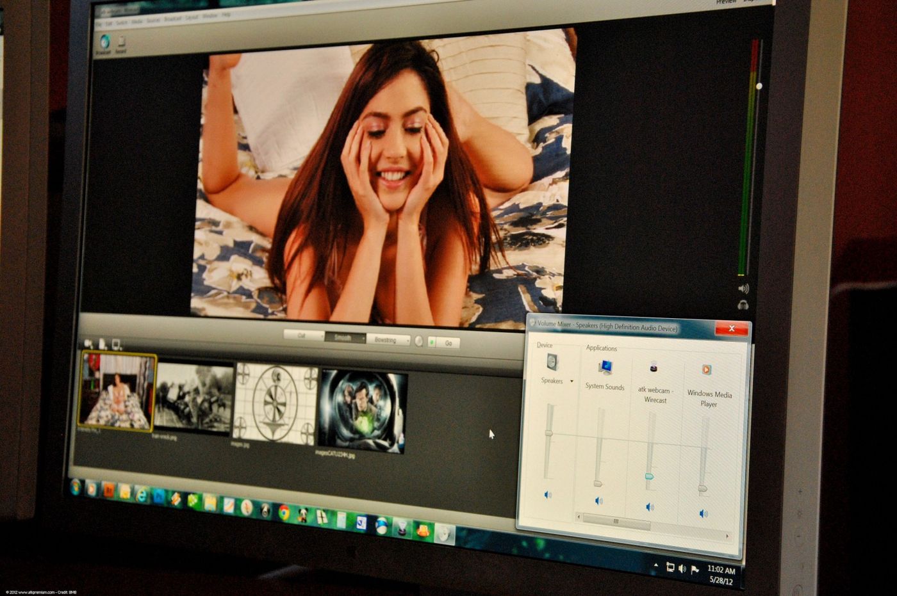Screen dimensions: 897x596
Task: Mute the Windows Media Player volume
Action: click(703, 513)
